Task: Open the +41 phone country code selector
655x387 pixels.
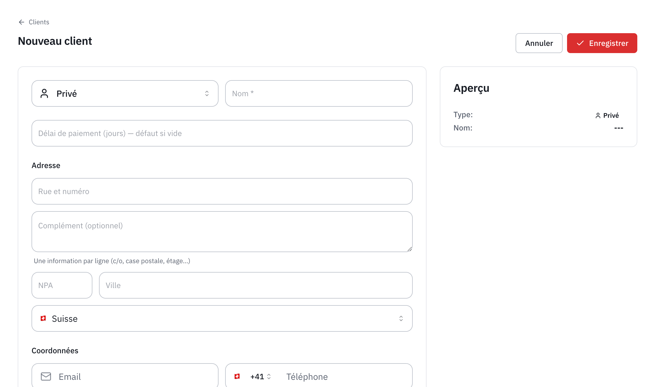Action: [253, 376]
